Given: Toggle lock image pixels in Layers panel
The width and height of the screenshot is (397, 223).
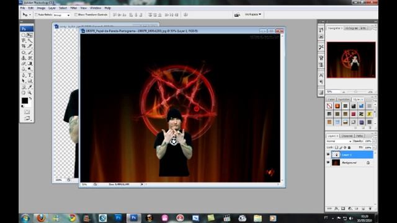Looking at the screenshot, I should pos(341,147).
